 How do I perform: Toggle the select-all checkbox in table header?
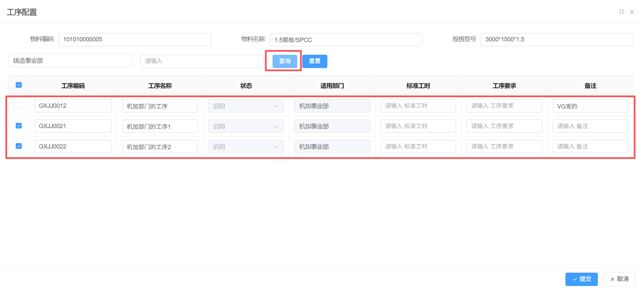(x=19, y=85)
